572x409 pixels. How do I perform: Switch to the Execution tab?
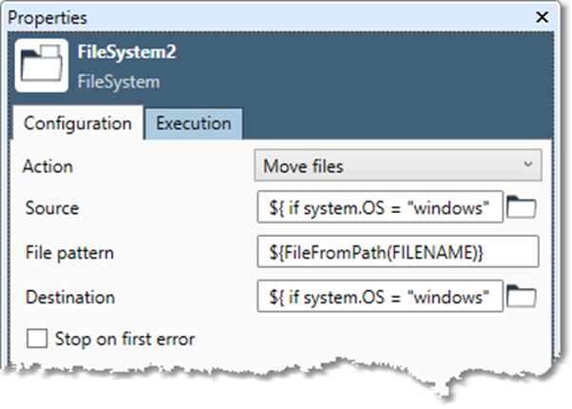point(193,123)
